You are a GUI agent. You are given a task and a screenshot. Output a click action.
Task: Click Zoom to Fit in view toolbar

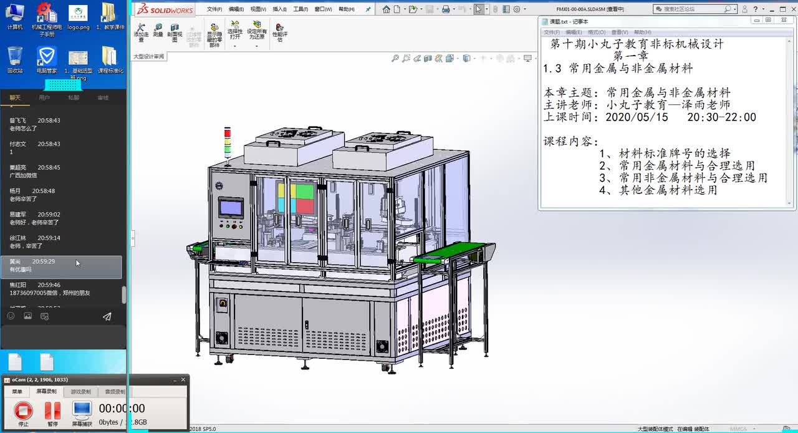tap(395, 58)
